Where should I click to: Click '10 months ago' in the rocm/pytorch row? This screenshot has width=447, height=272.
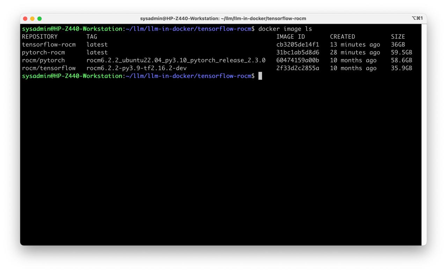coord(353,60)
